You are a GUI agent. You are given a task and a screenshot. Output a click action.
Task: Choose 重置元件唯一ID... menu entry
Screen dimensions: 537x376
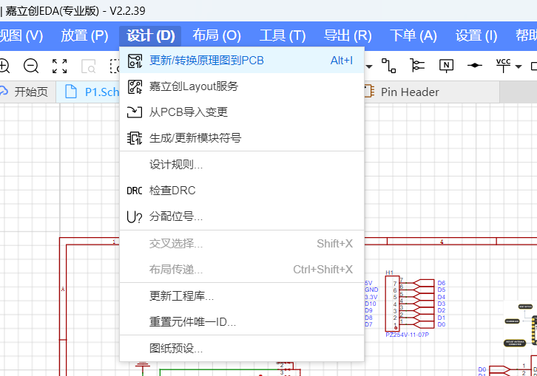(242, 322)
